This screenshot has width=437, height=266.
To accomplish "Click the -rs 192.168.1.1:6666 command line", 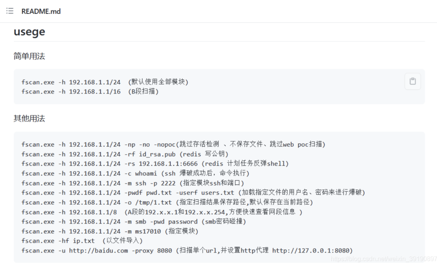I will [x=155, y=163].
